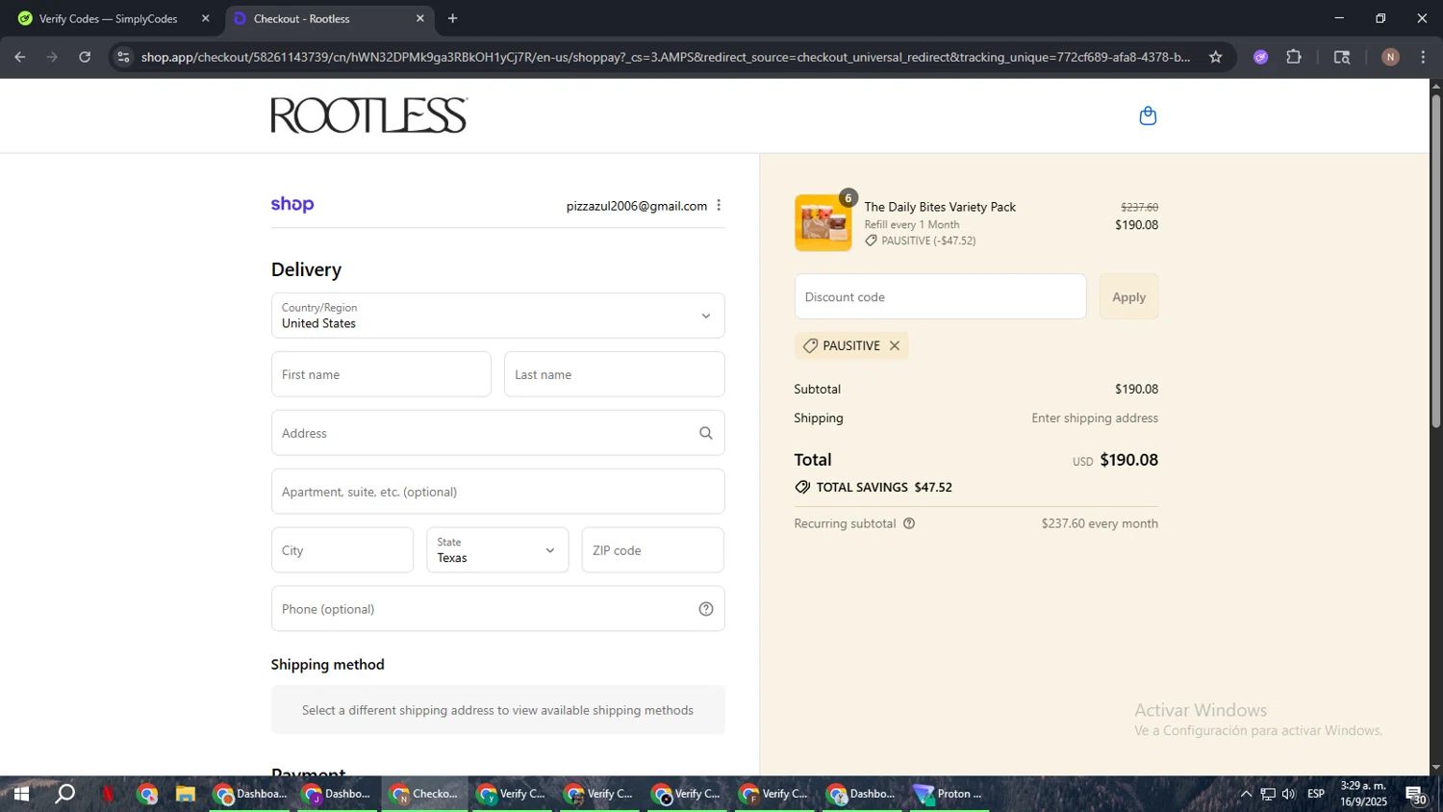Open a new browser tab
This screenshot has width=1443, height=812.
tap(452, 18)
